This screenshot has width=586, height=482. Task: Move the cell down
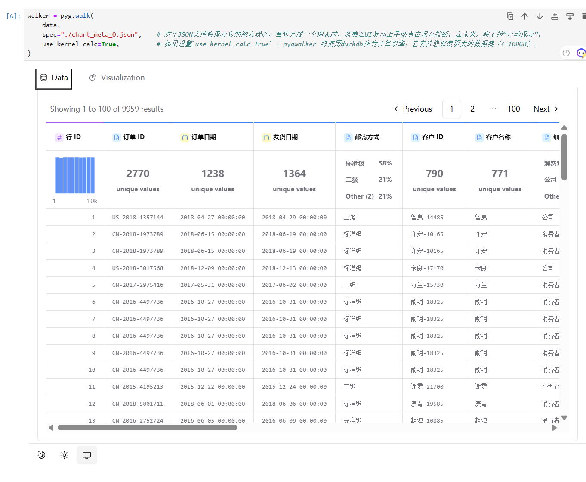coord(540,16)
